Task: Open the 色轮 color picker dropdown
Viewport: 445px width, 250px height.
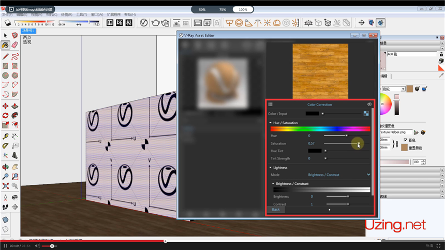Action: pos(403,89)
